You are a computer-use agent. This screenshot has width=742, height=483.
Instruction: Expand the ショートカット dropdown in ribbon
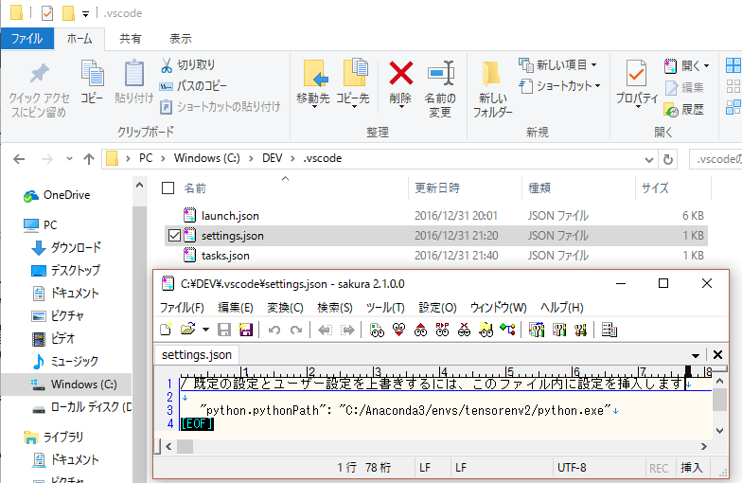tap(598, 86)
